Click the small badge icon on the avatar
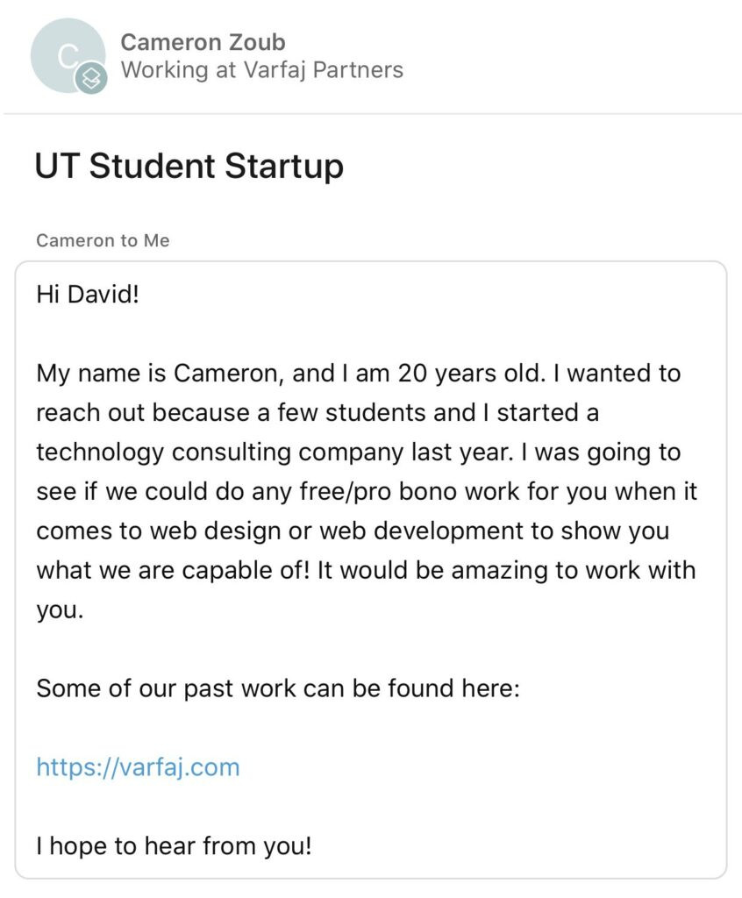Viewport: 742px width, 898px height. pyautogui.click(x=92, y=79)
